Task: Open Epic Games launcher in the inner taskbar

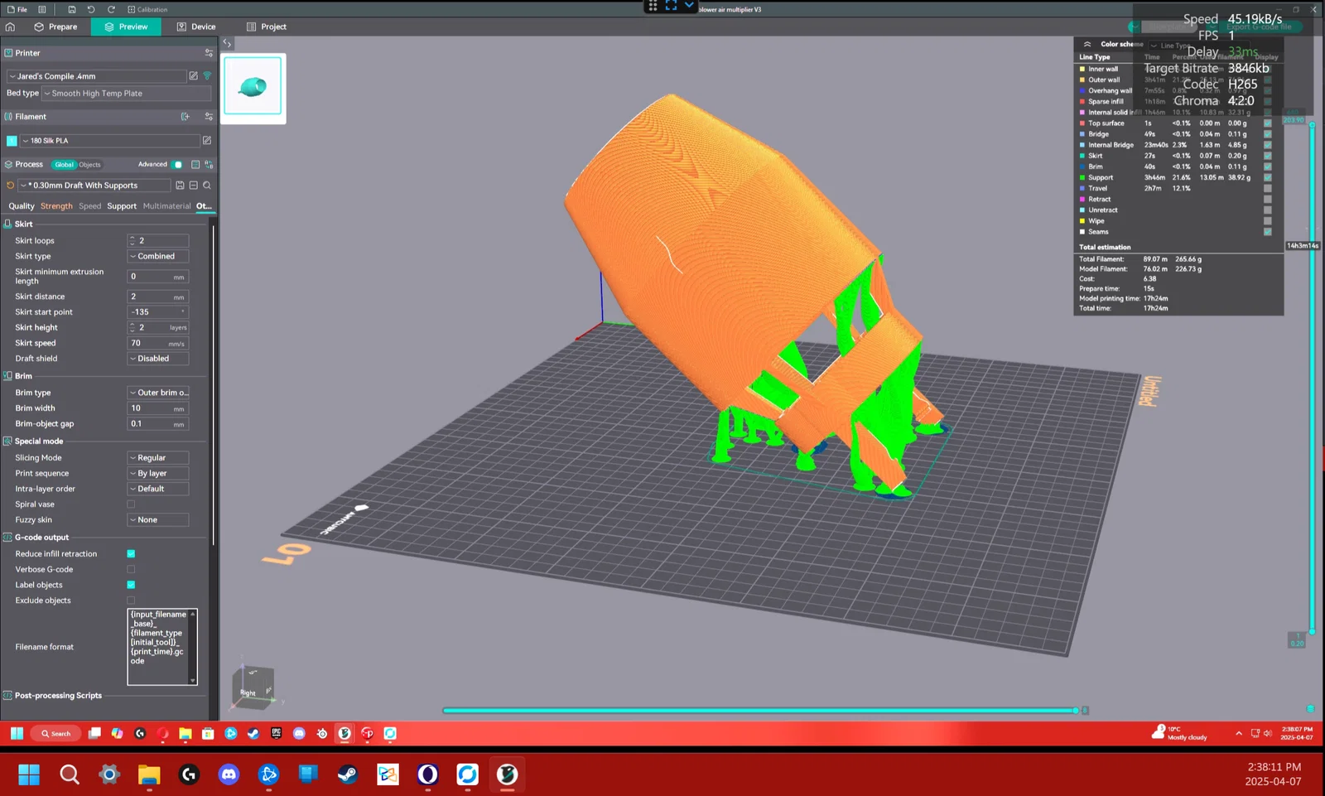Action: coord(277,733)
